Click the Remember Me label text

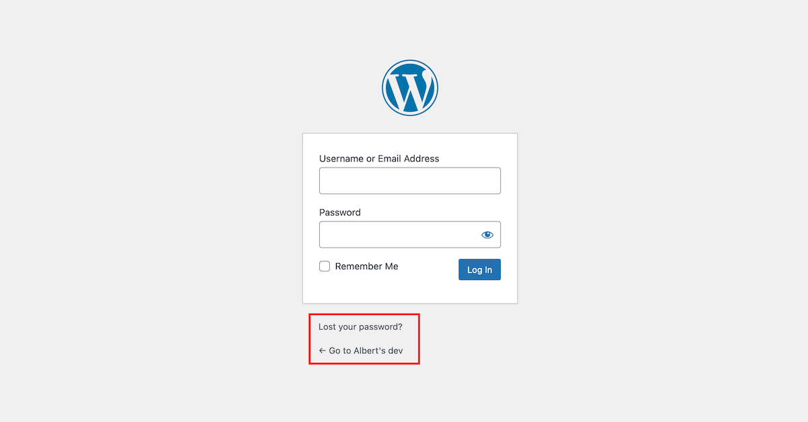pyautogui.click(x=366, y=267)
